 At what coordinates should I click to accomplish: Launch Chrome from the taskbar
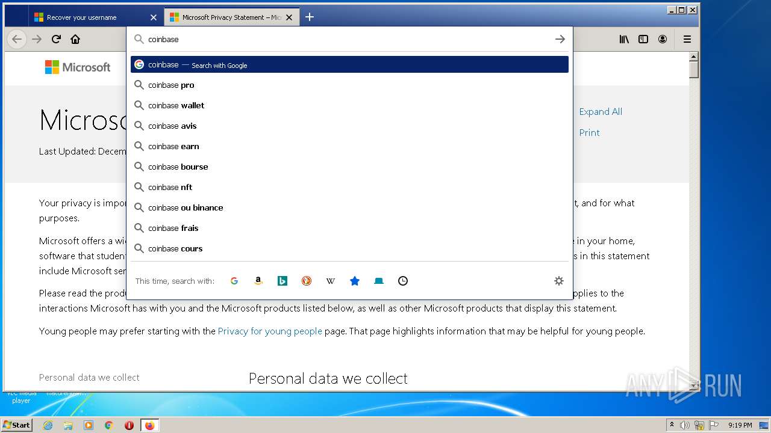tap(109, 425)
